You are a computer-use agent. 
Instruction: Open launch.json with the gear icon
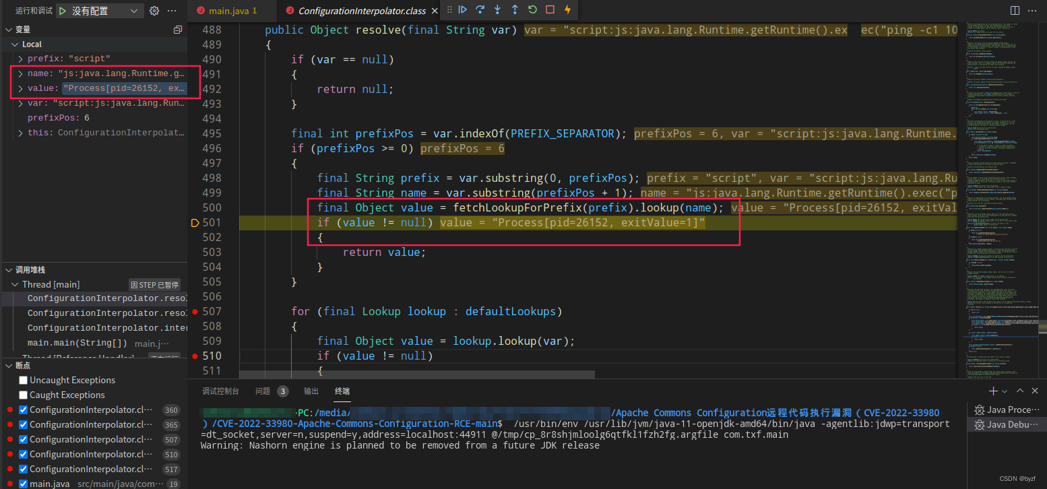pos(154,11)
